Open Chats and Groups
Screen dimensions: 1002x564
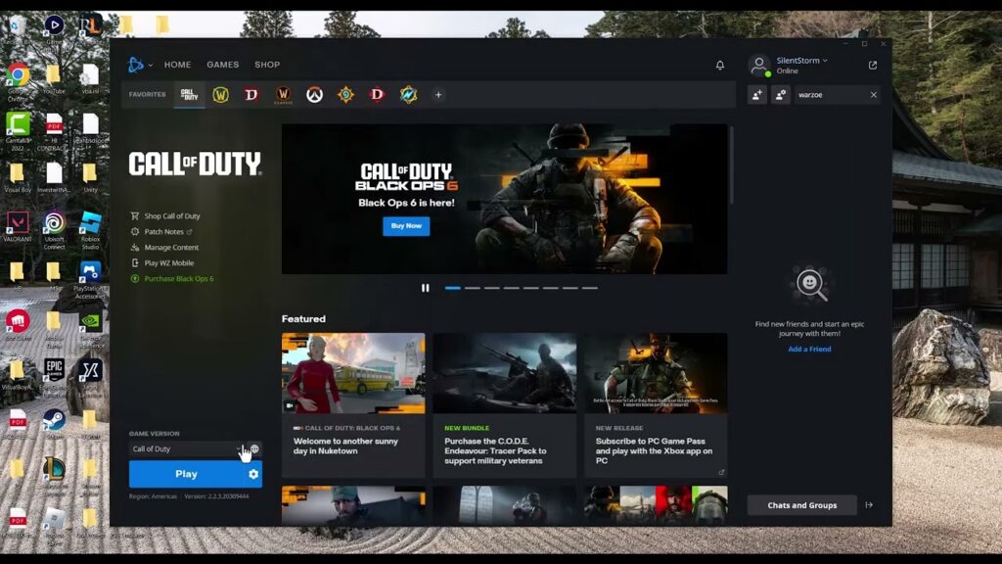click(x=802, y=505)
